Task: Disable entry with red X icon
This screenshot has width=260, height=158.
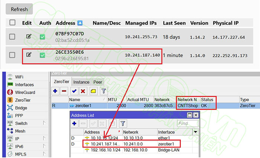Action: coord(83,91)
